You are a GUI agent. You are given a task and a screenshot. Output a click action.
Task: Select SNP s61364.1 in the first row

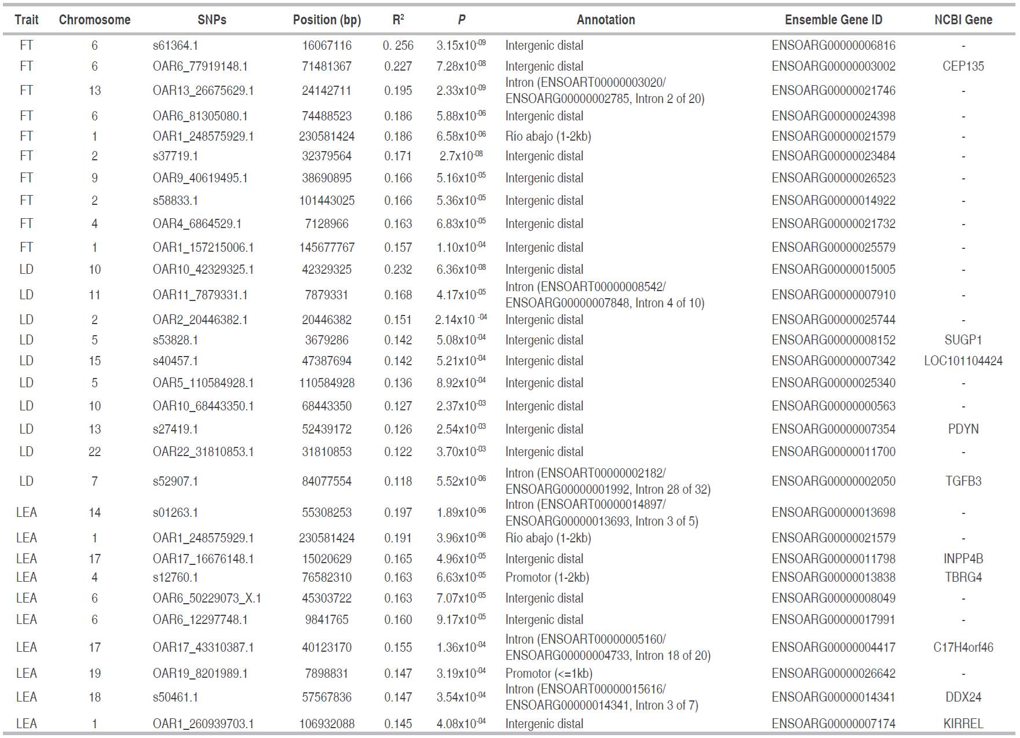176,45
